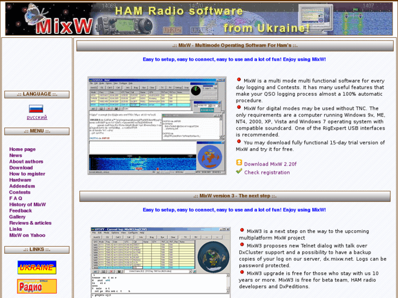
Task: Open the Hardware menu link
Action: [20, 180]
